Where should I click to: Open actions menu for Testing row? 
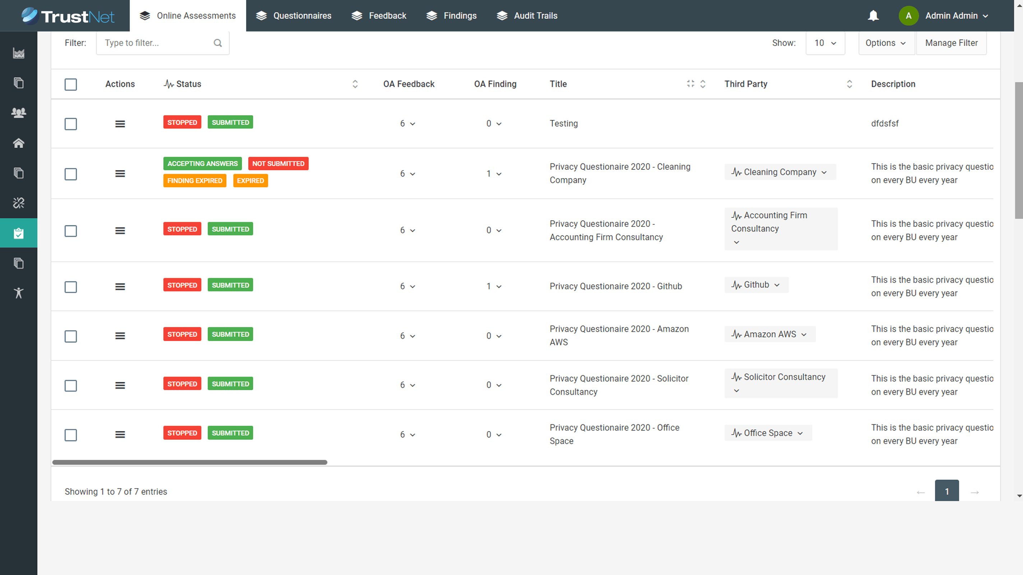pyautogui.click(x=120, y=124)
